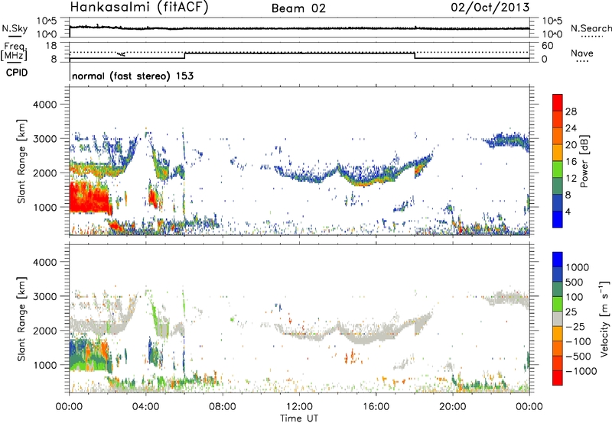Click the power panel 'Slant Range [km]' label
This screenshot has height=423, width=612.
[21, 161]
